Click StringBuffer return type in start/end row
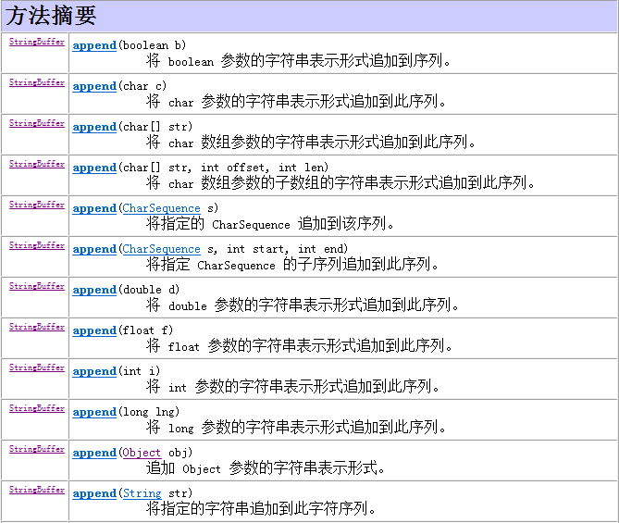 coord(37,245)
